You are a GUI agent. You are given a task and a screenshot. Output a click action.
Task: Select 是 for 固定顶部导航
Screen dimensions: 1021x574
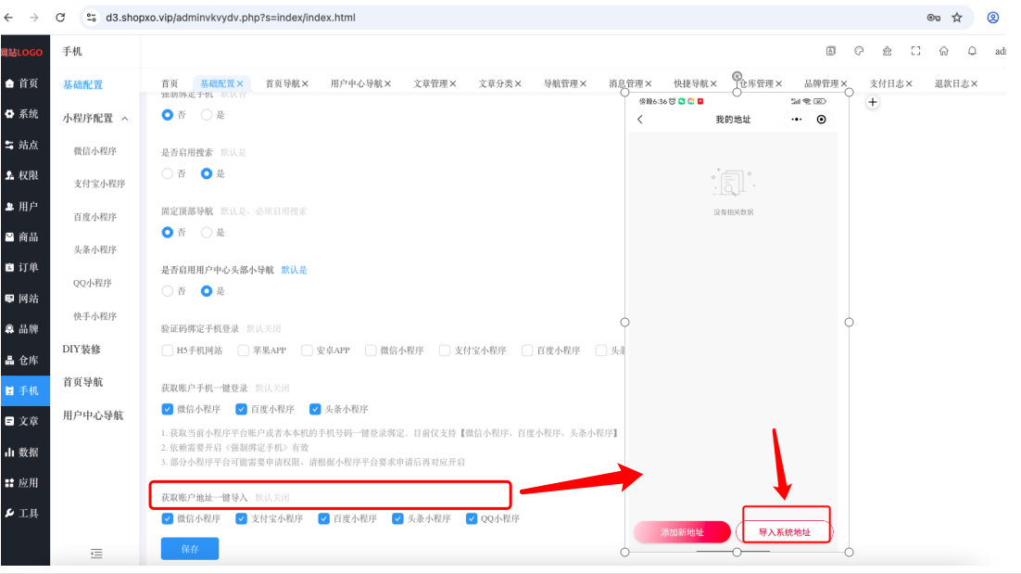207,232
